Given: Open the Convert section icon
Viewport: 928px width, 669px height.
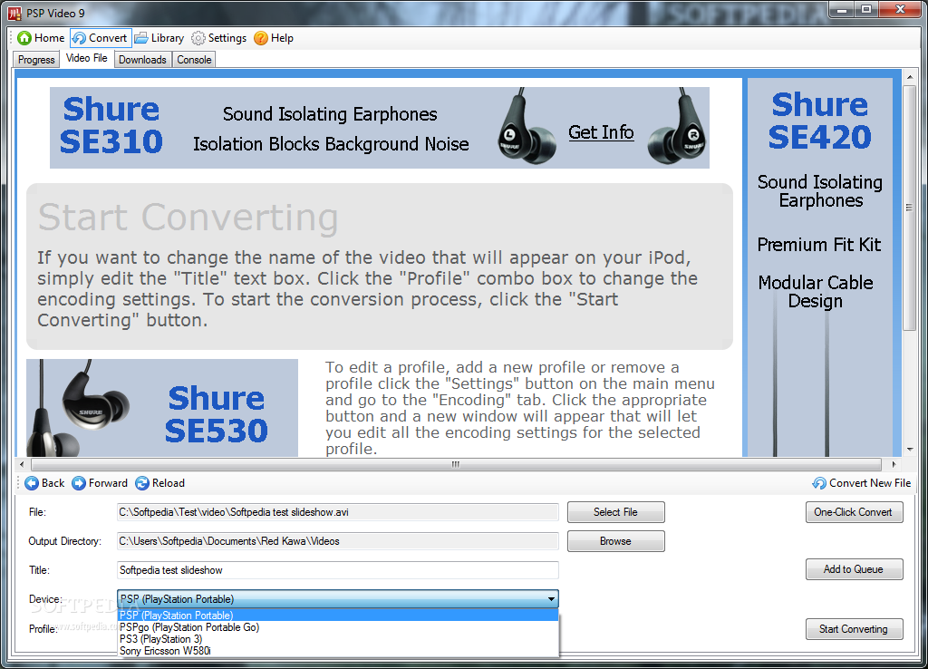Looking at the screenshot, I should (x=79, y=38).
